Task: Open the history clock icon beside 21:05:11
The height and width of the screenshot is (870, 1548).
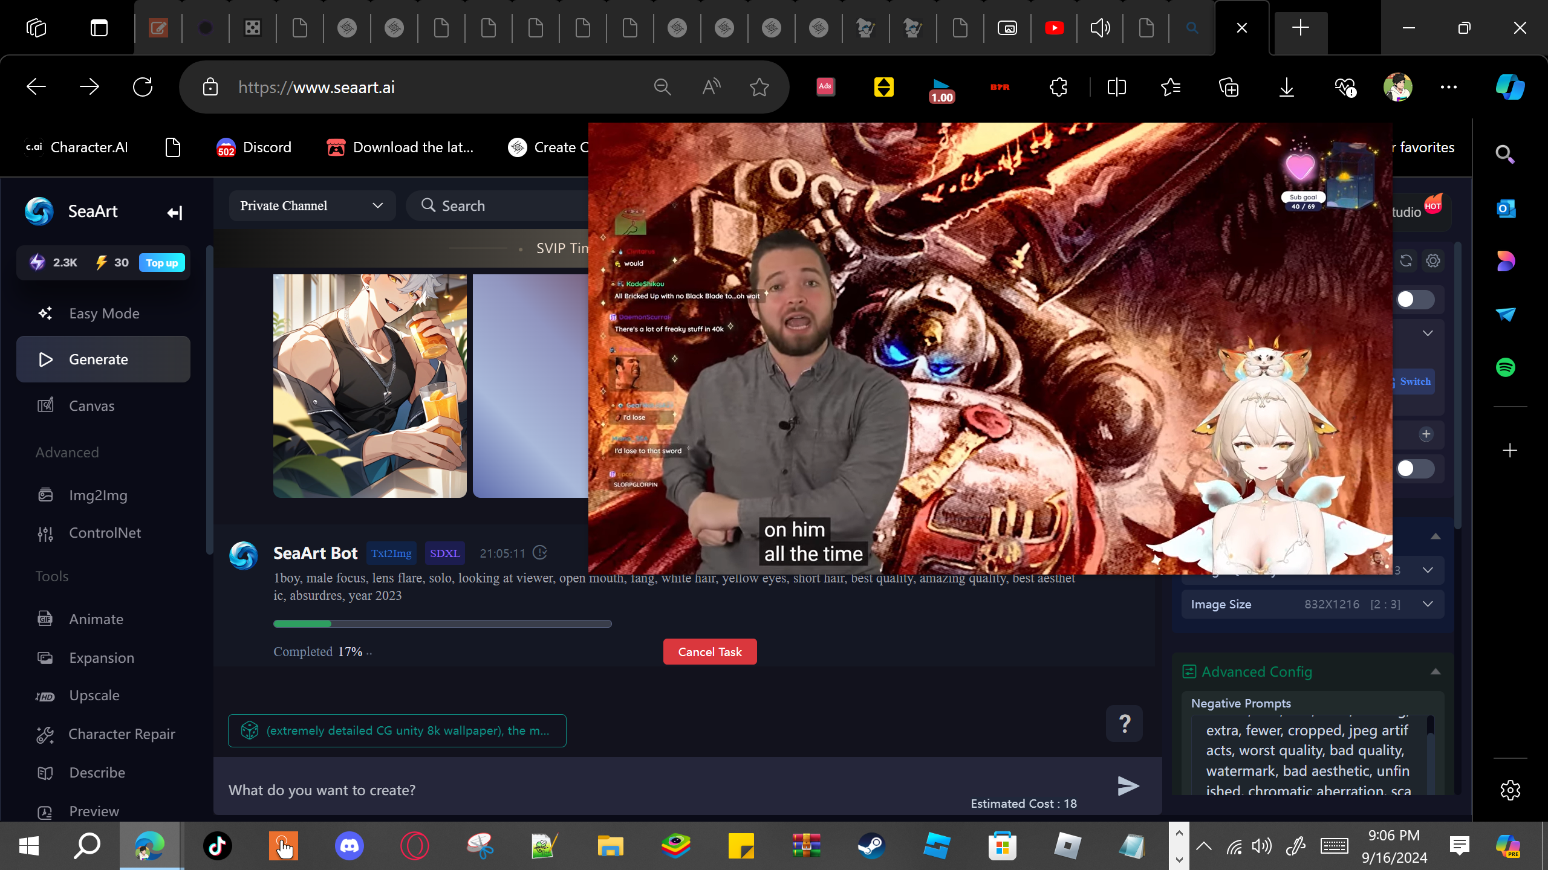Action: [540, 553]
